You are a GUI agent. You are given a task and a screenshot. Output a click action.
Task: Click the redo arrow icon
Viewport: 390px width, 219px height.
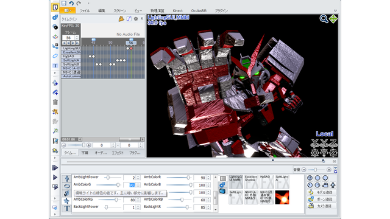pyautogui.click(x=79, y=3)
